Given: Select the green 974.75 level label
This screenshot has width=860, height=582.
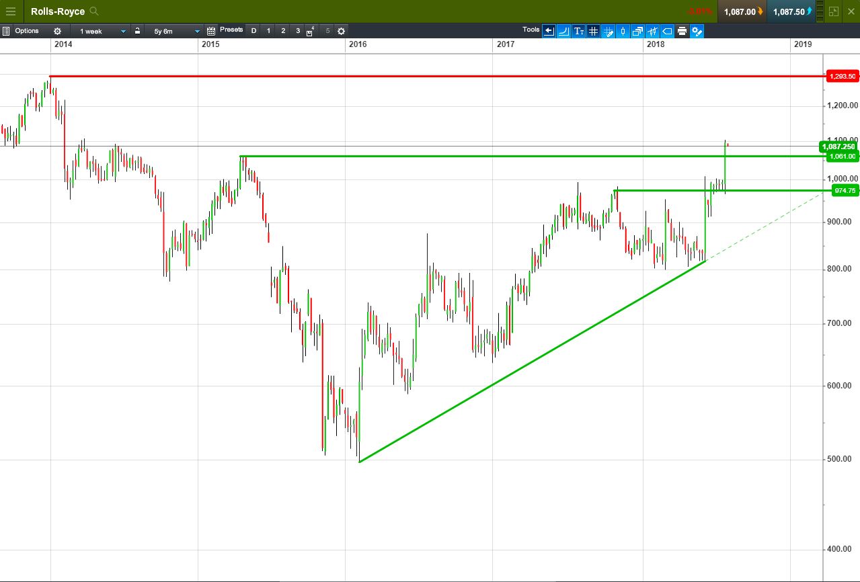Looking at the screenshot, I should pos(844,191).
